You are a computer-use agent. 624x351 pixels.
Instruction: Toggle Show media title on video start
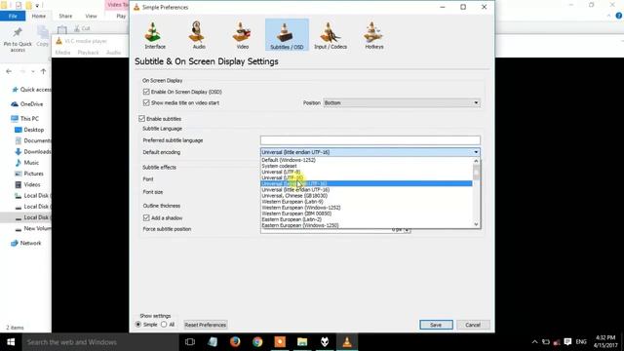tap(146, 103)
